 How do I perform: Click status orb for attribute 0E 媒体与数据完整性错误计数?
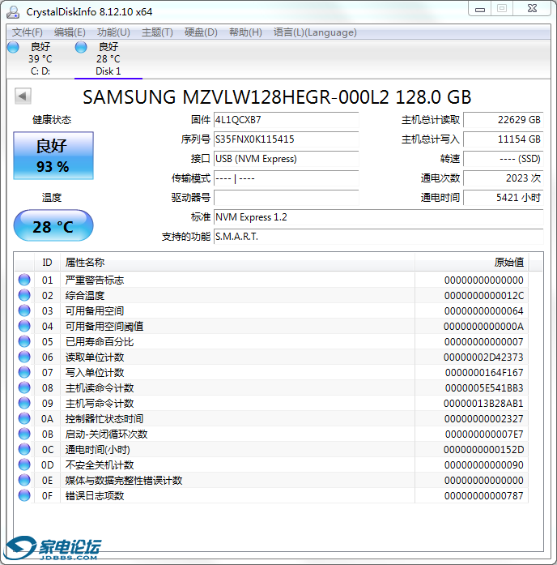tap(24, 480)
